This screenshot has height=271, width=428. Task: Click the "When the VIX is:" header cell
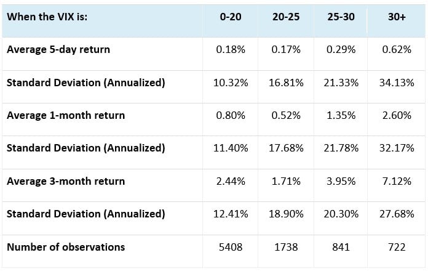[47, 17]
